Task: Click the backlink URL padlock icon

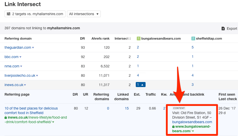Action: tap(173, 127)
